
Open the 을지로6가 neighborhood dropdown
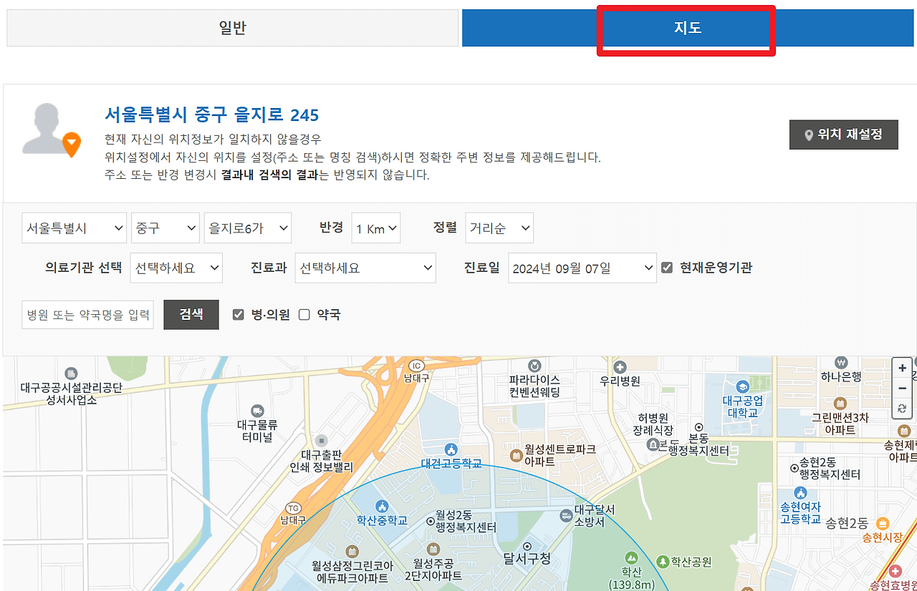(x=248, y=228)
